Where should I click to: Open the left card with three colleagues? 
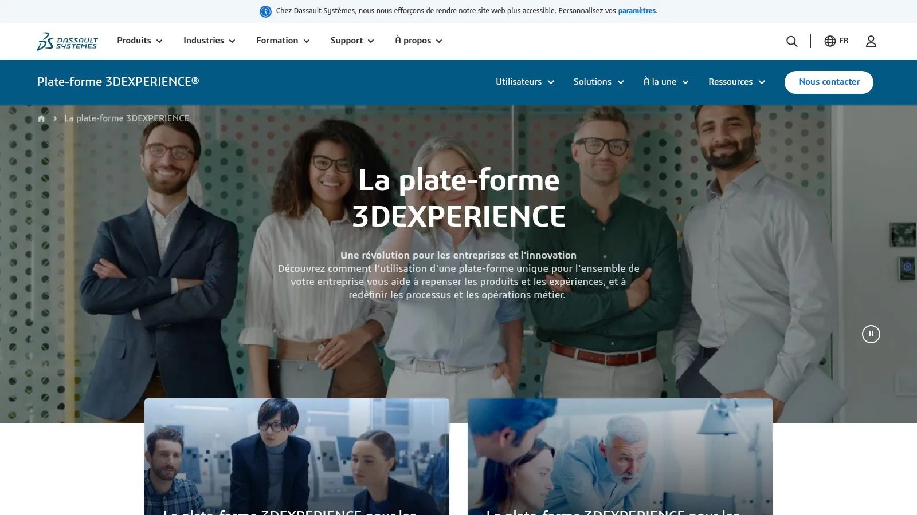pos(297,457)
